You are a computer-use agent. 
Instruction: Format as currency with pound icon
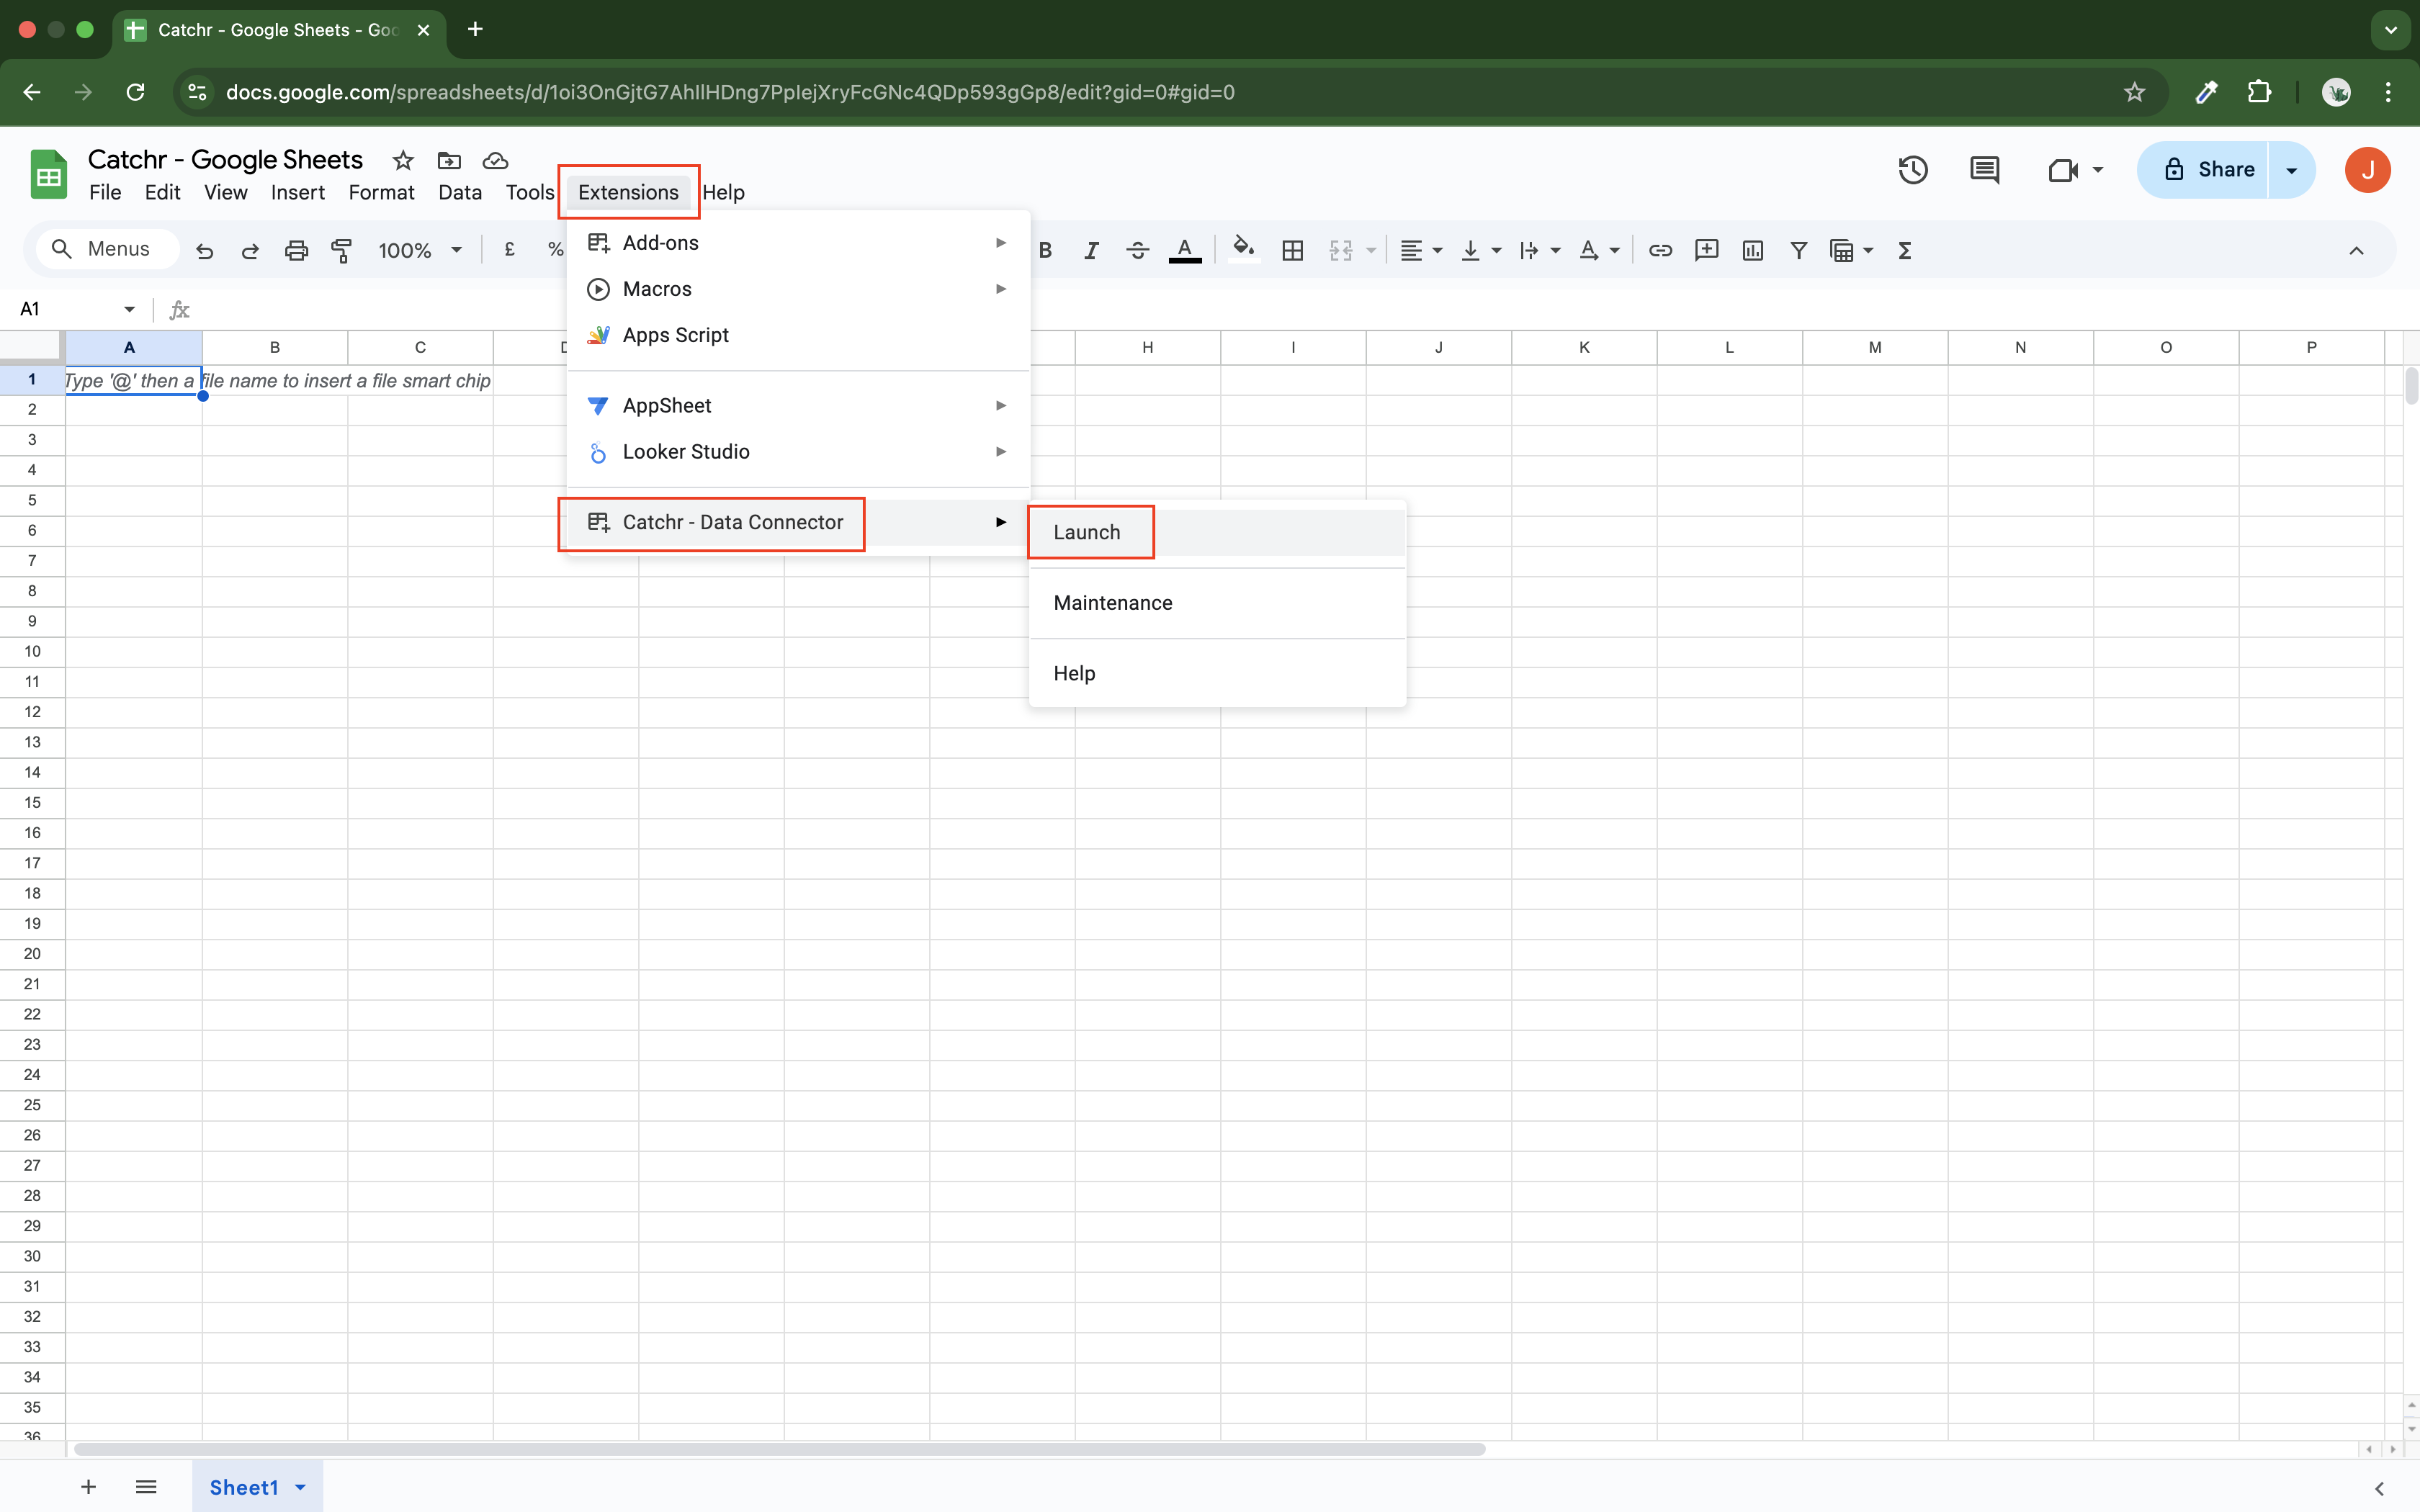(510, 250)
